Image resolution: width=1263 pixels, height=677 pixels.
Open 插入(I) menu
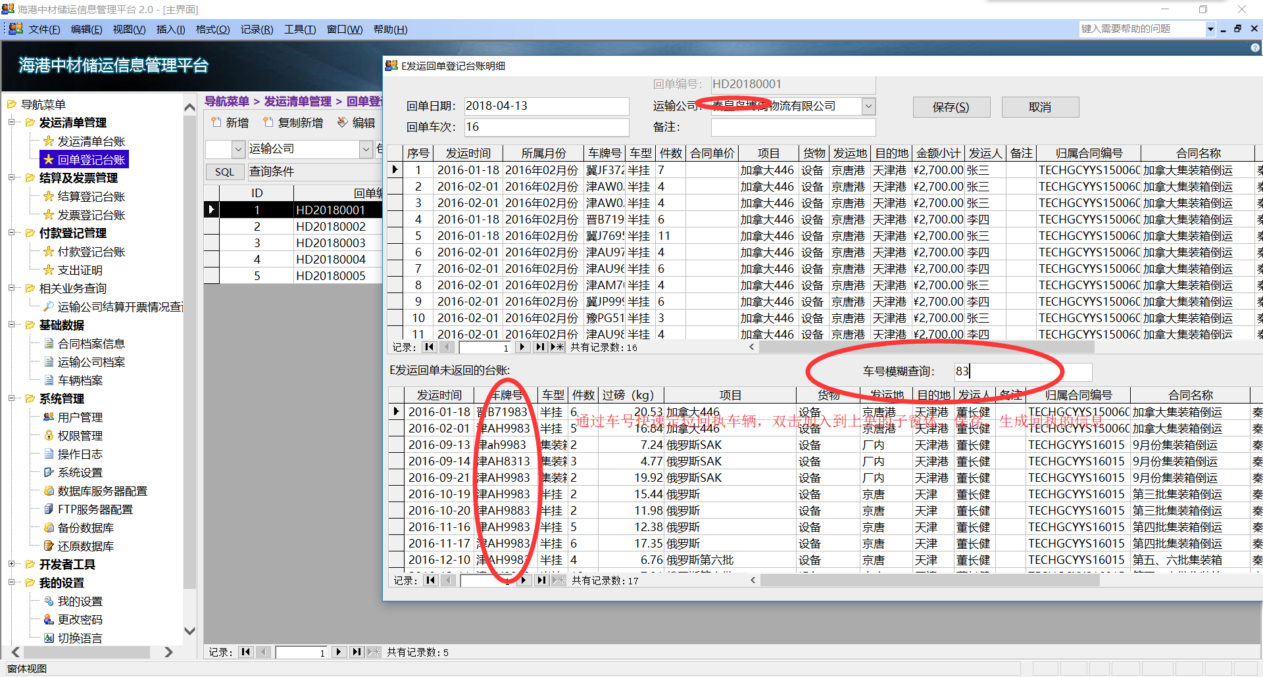[170, 30]
